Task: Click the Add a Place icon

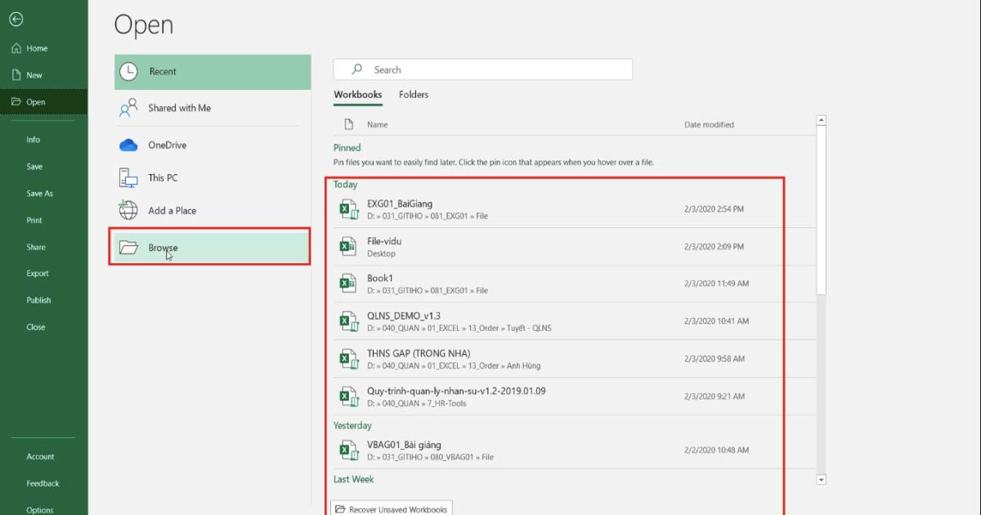Action: click(128, 210)
